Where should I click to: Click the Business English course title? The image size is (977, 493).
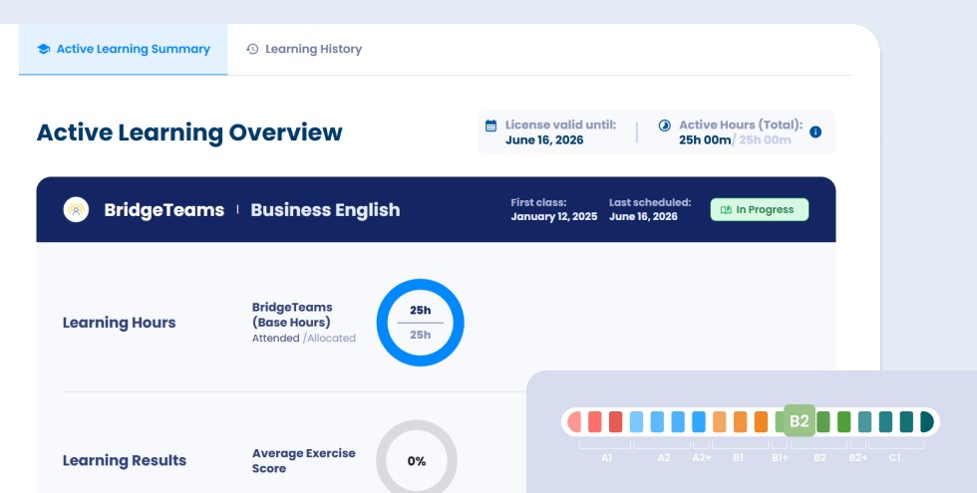point(325,210)
